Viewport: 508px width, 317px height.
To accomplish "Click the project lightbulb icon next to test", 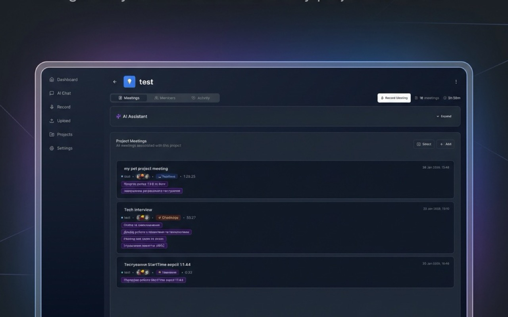I will click(129, 82).
